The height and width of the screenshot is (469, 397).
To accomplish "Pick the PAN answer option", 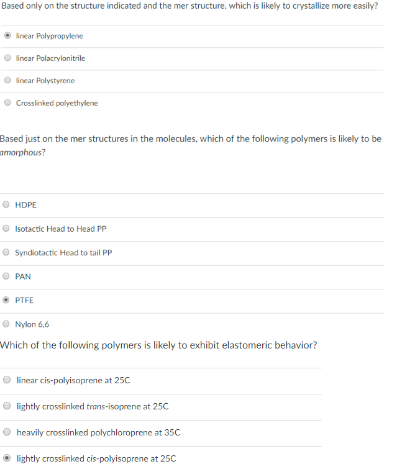I will coord(6,276).
